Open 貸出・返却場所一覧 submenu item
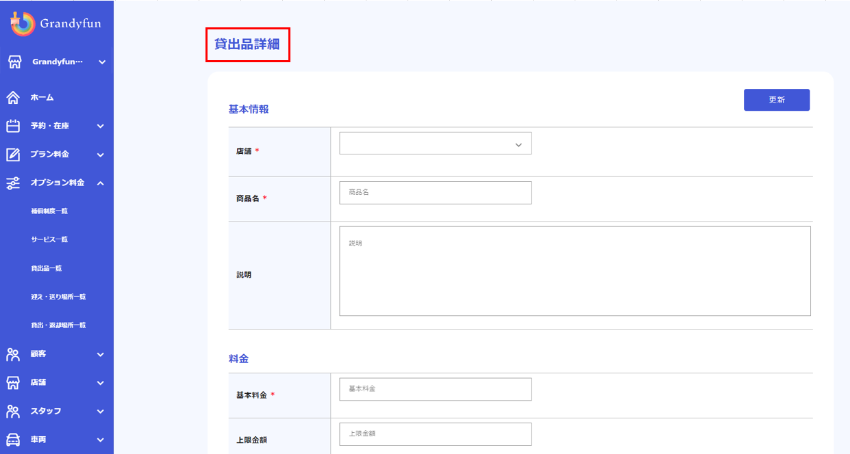850x454 pixels. [x=58, y=325]
